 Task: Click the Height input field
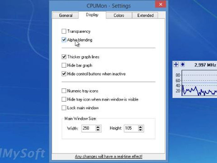[131, 128]
